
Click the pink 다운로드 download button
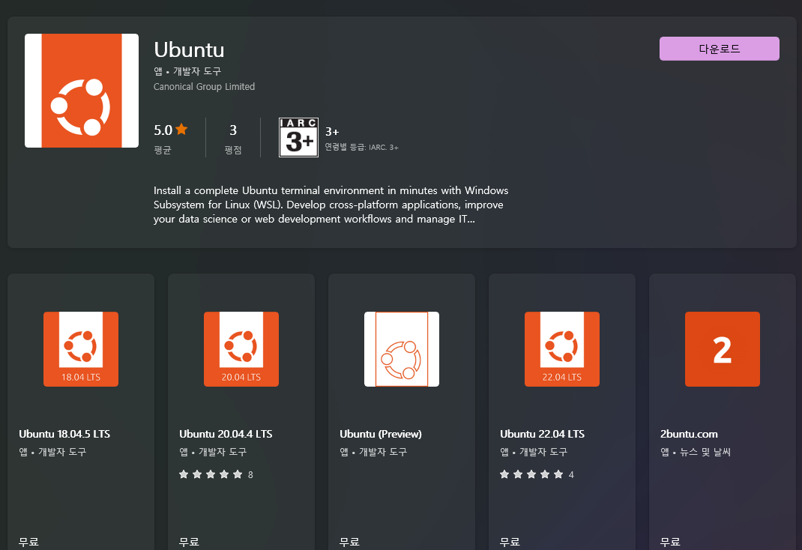[719, 49]
